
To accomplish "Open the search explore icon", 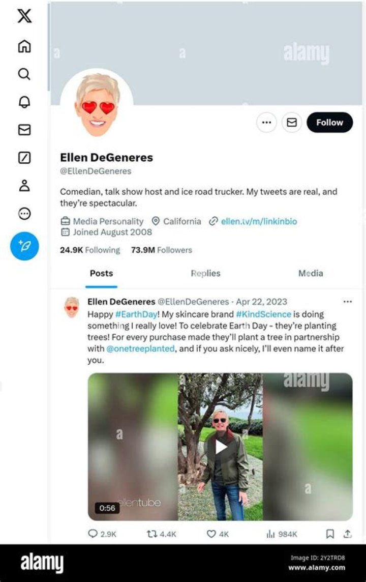I will pos(24,74).
